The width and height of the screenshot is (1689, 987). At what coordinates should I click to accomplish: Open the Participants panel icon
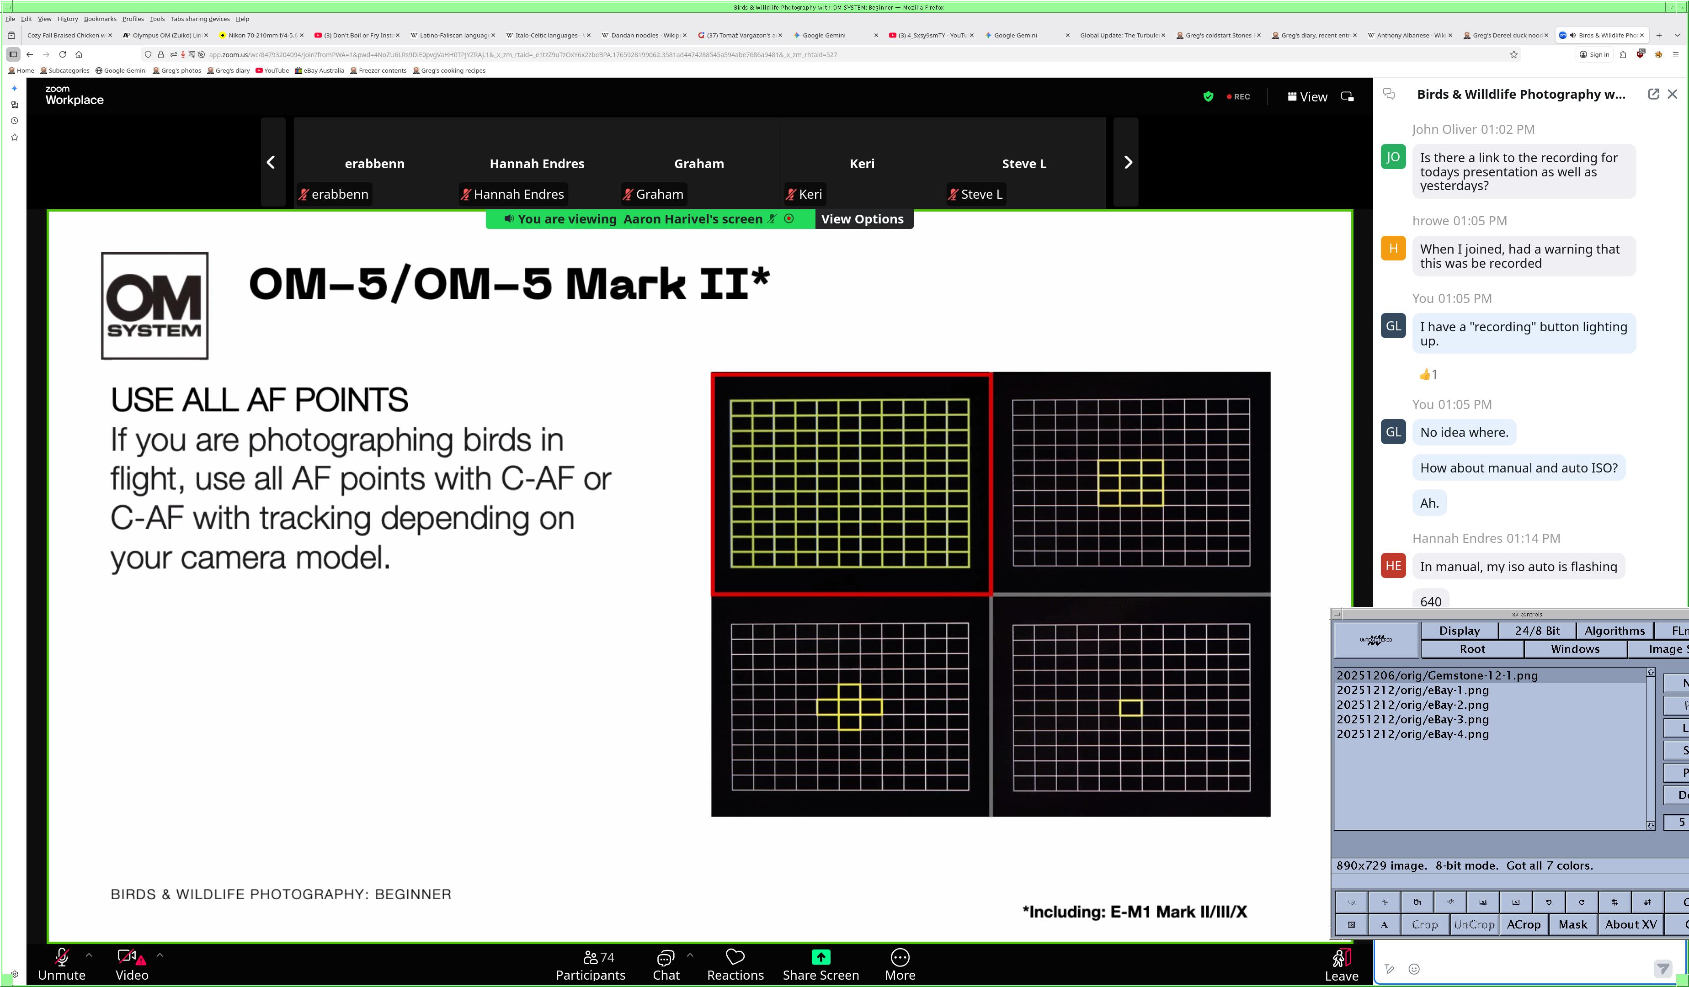591,957
